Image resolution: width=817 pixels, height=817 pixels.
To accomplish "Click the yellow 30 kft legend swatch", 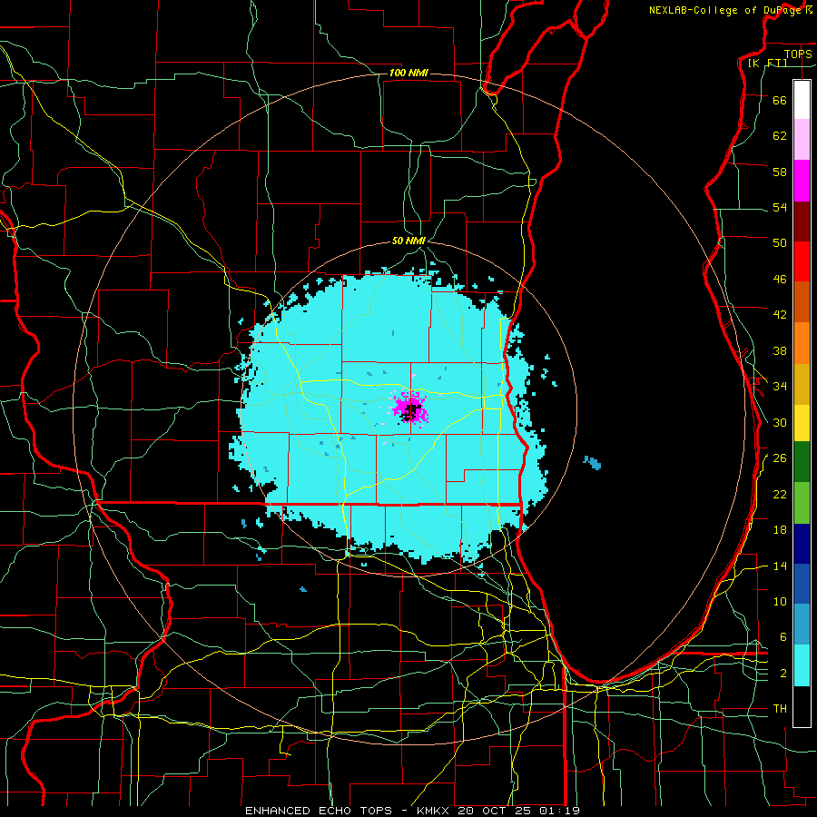I will [802, 422].
